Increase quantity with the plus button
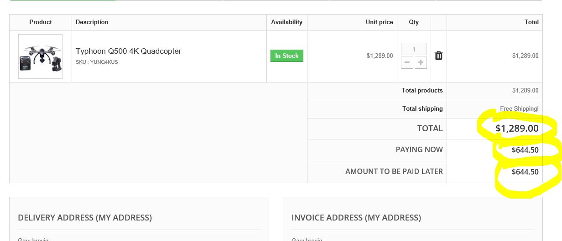Screen dimensions: 562x241 (x=421, y=62)
